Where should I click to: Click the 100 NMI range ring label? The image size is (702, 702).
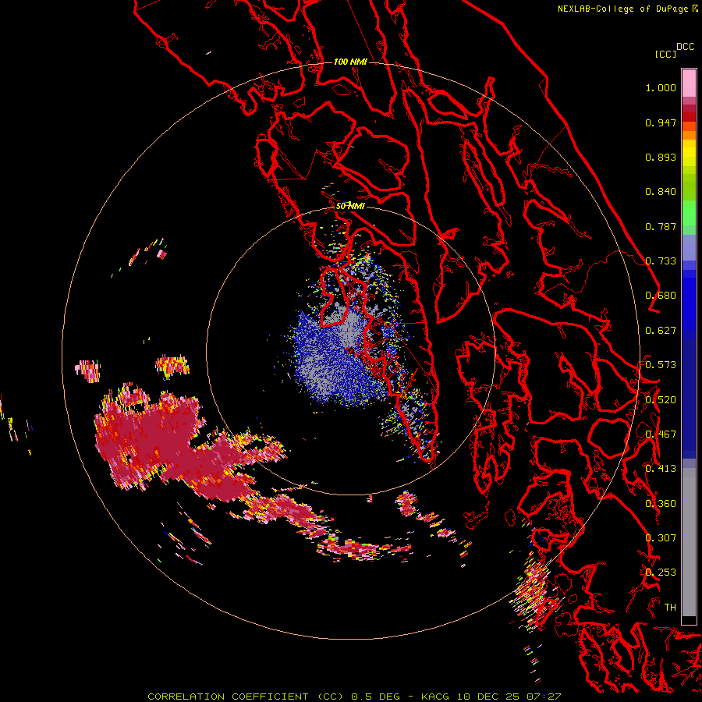[350, 62]
